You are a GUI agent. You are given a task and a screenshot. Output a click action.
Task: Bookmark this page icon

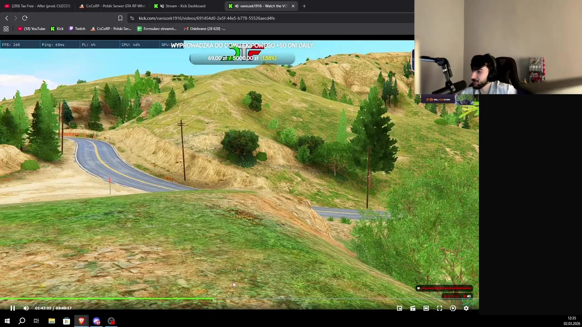[x=120, y=18]
